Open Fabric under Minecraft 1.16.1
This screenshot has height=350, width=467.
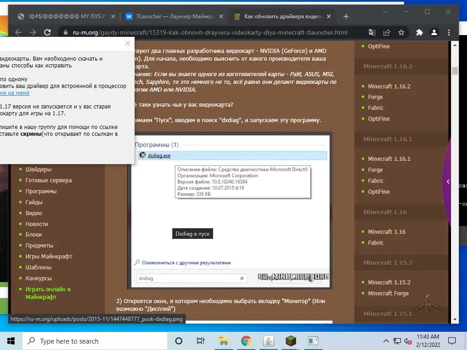click(x=376, y=180)
